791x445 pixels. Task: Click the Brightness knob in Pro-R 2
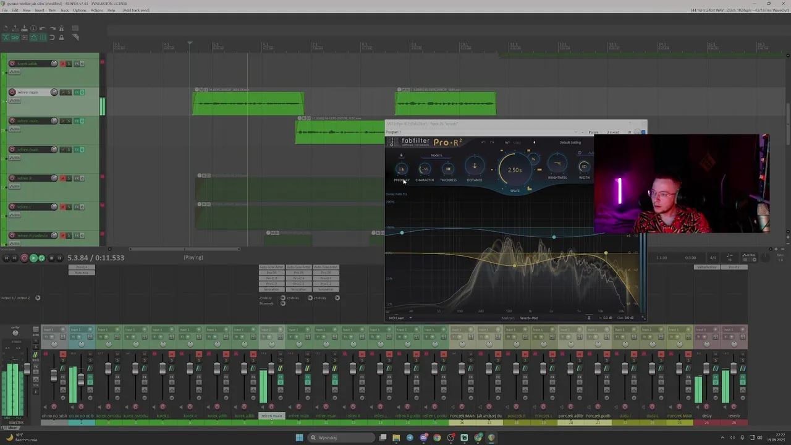pos(557,164)
